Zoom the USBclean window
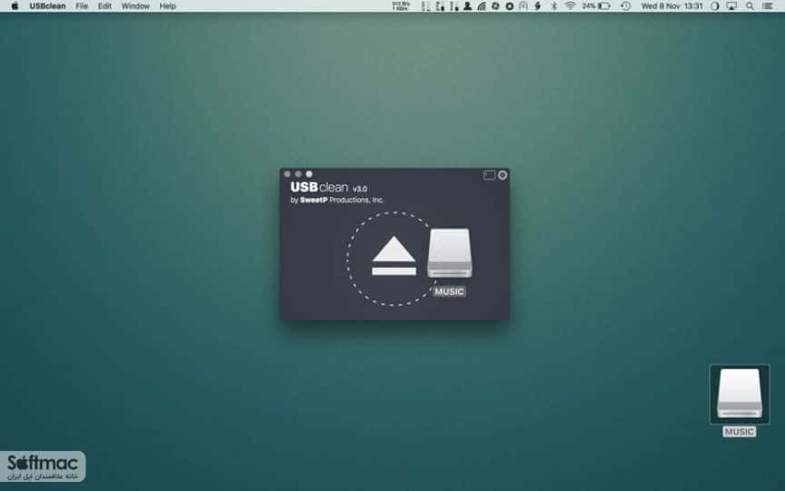Screen dimensions: 785x491 pos(309,174)
